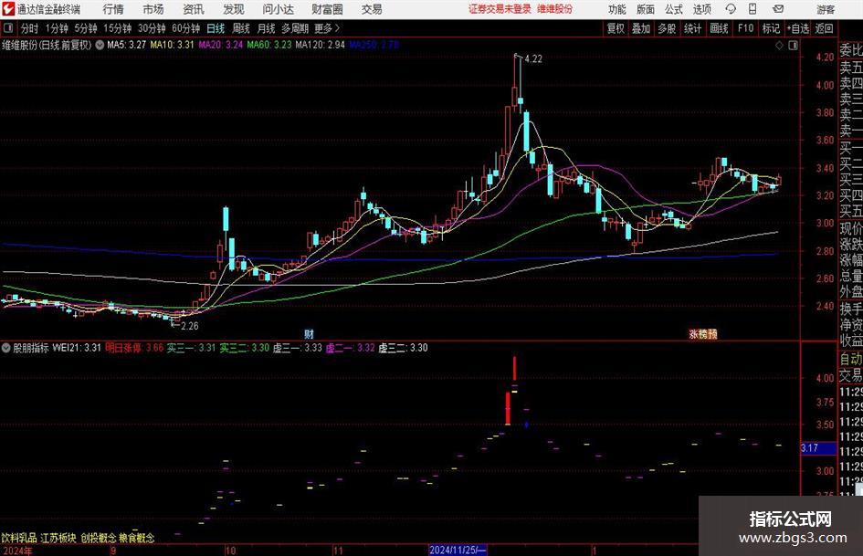Viewport: 863px width, 556px height.
Task: Open the 问小达 menu
Action: pos(278,9)
